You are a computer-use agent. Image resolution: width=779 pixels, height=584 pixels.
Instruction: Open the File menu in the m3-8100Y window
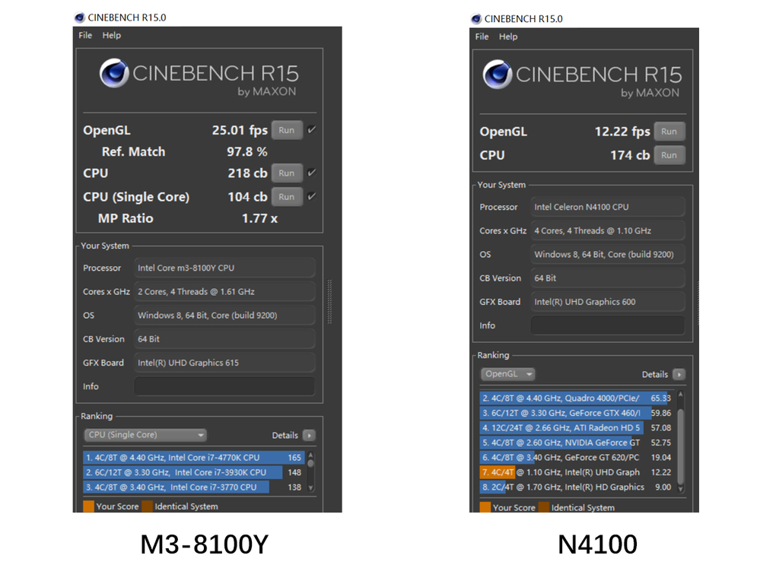(85, 35)
